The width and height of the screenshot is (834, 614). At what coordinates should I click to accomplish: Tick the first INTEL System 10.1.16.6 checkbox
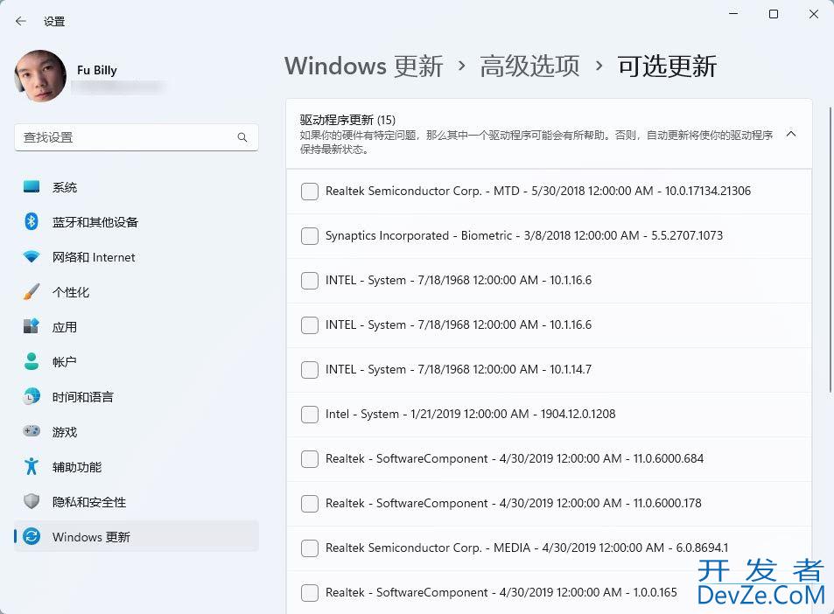pyautogui.click(x=310, y=281)
